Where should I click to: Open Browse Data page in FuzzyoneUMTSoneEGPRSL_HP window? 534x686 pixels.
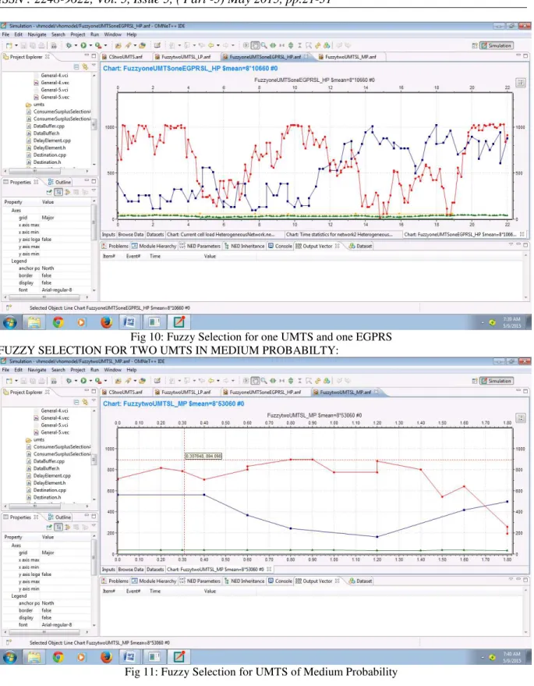(x=131, y=234)
